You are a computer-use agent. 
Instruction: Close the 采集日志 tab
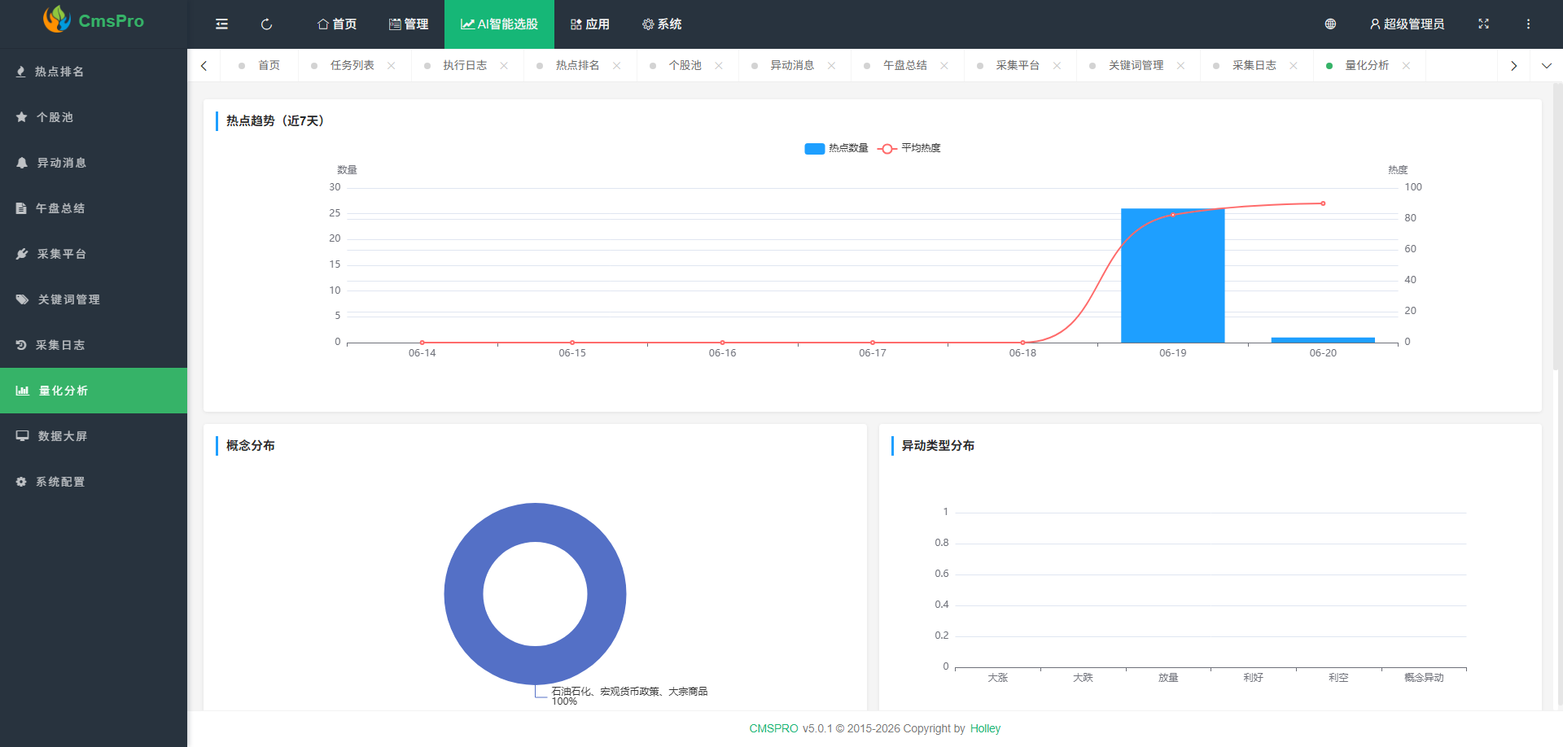[1294, 66]
